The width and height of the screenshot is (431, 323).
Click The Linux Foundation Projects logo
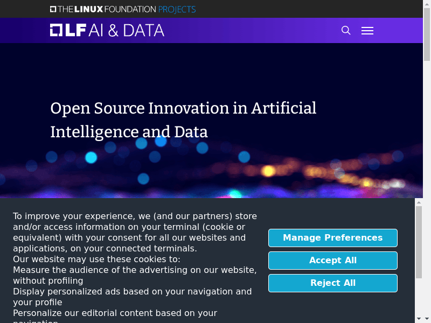pyautogui.click(x=123, y=9)
